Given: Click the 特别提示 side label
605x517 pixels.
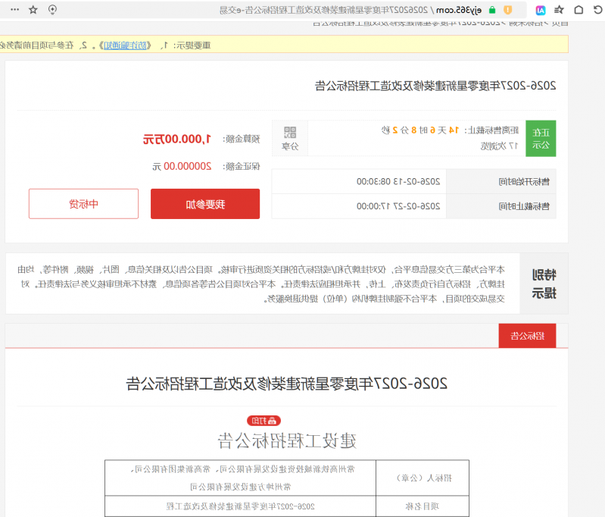Looking at the screenshot, I should (544, 284).
